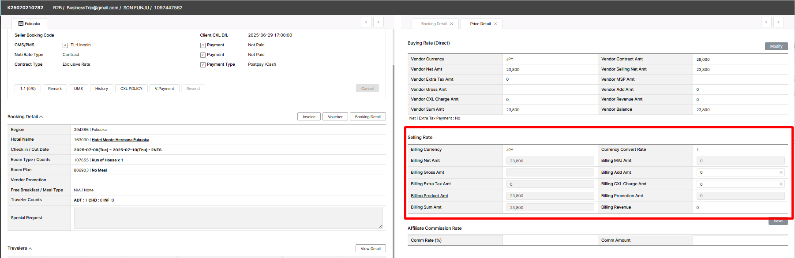Click the BusinessTrip@gmail.com email link
The width and height of the screenshot is (795, 258).
tap(92, 8)
